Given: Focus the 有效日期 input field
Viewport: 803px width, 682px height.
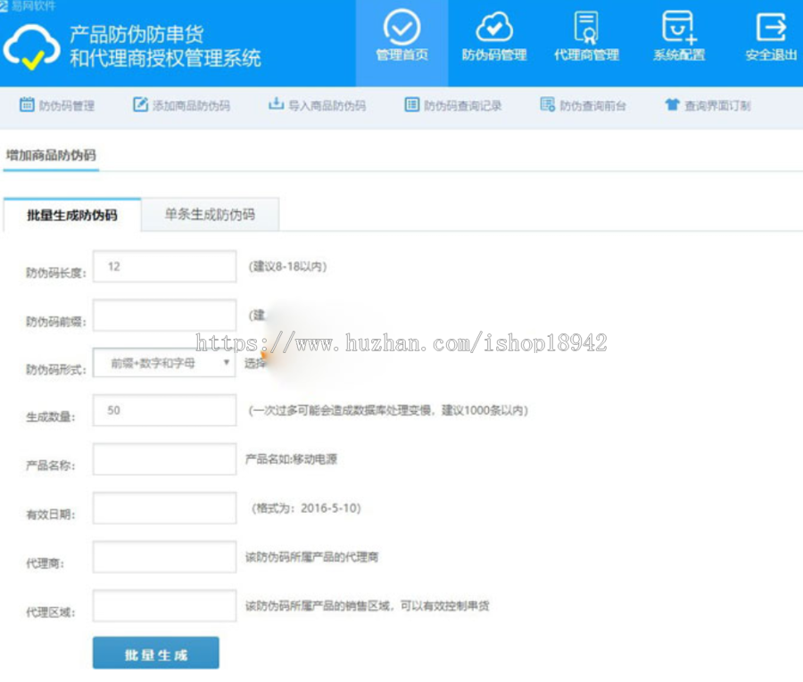Looking at the screenshot, I should (164, 508).
